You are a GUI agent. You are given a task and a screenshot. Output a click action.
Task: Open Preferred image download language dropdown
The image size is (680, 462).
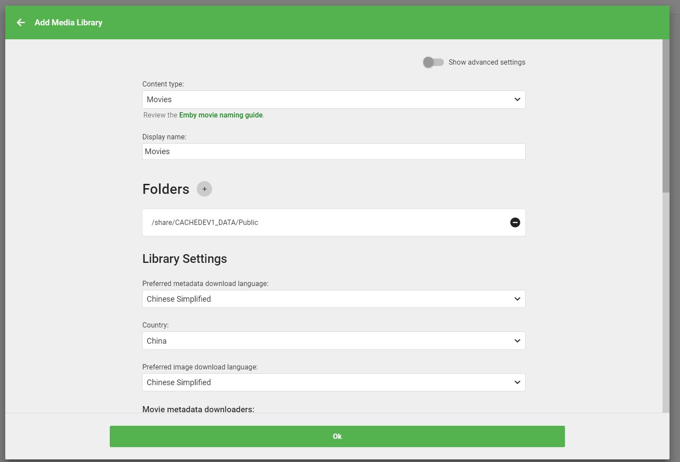tap(334, 383)
